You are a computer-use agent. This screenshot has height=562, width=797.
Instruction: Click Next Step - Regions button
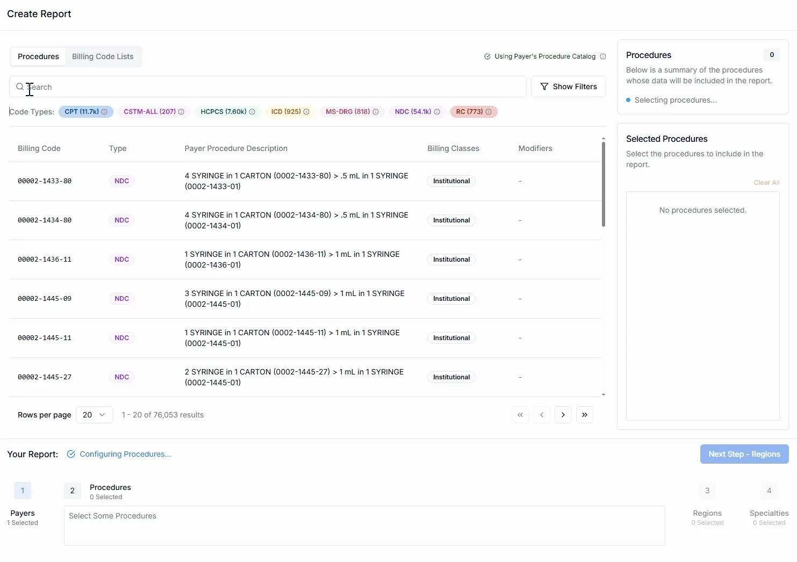pyautogui.click(x=744, y=454)
